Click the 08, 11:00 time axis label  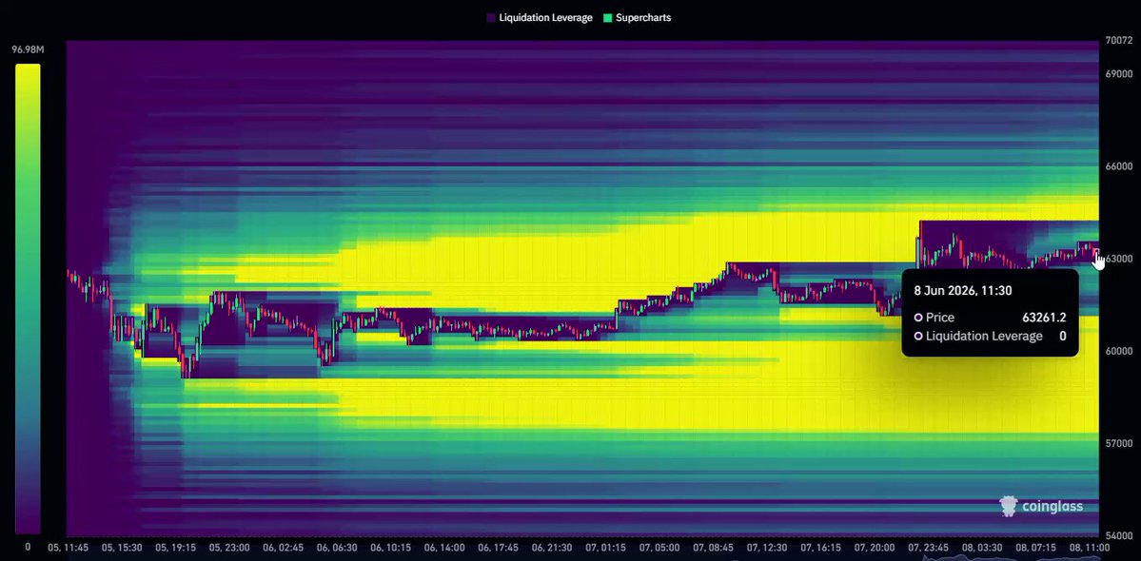[x=1089, y=547]
